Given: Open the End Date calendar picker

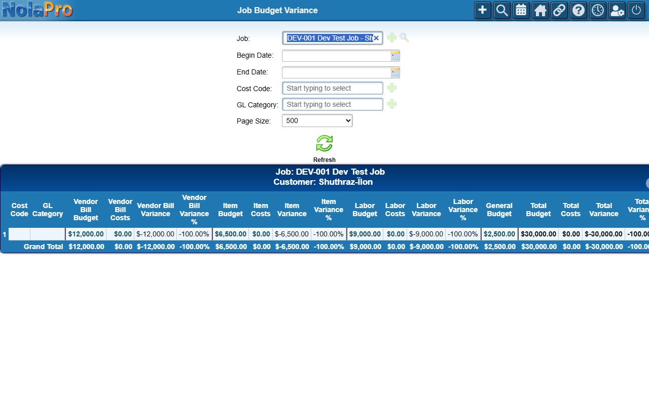Looking at the screenshot, I should 395,72.
